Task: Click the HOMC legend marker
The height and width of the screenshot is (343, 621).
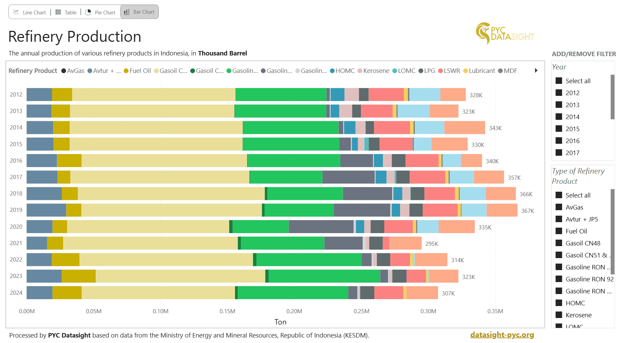Action: click(x=332, y=71)
